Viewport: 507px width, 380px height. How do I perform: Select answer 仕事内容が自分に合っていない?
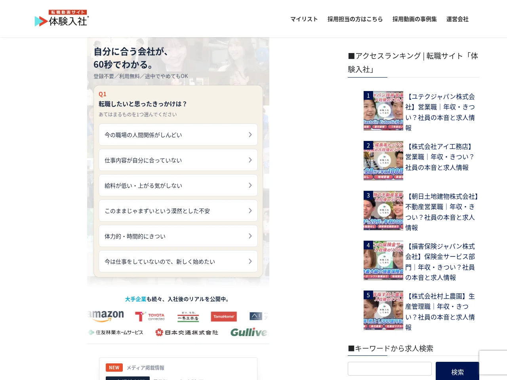pos(178,160)
